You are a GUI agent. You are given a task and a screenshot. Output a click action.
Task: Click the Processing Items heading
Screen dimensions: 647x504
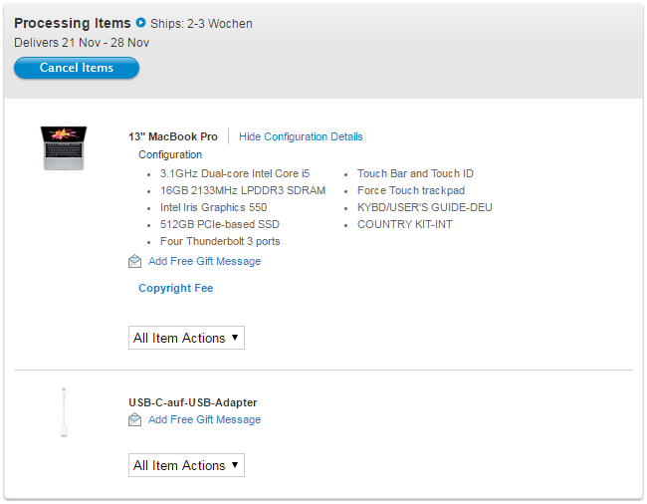(73, 23)
